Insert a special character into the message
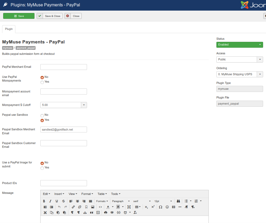Viewport: 266px width, 223px height. tap(160, 207)
